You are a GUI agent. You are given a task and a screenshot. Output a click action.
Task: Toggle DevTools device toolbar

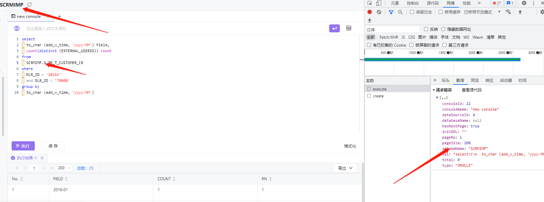(379, 3)
